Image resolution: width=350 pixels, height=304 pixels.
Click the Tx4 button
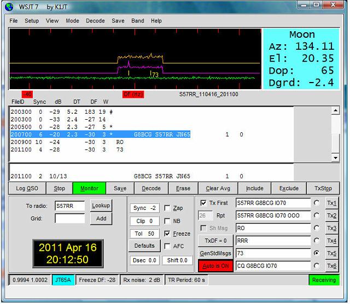pyautogui.click(x=332, y=241)
